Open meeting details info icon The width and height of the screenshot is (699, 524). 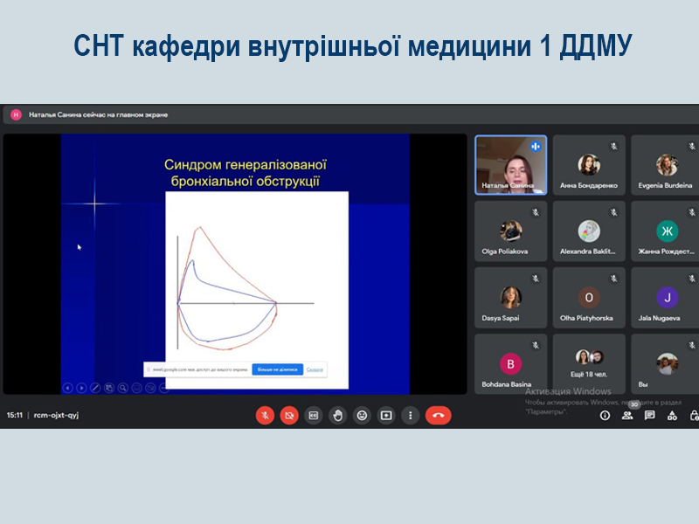tap(605, 416)
